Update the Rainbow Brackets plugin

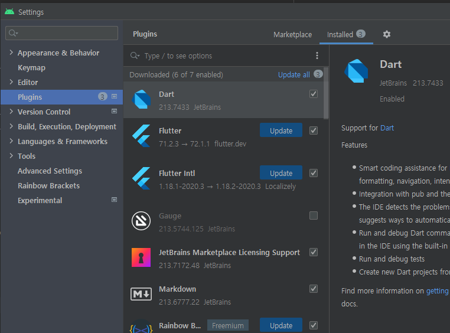281,325
